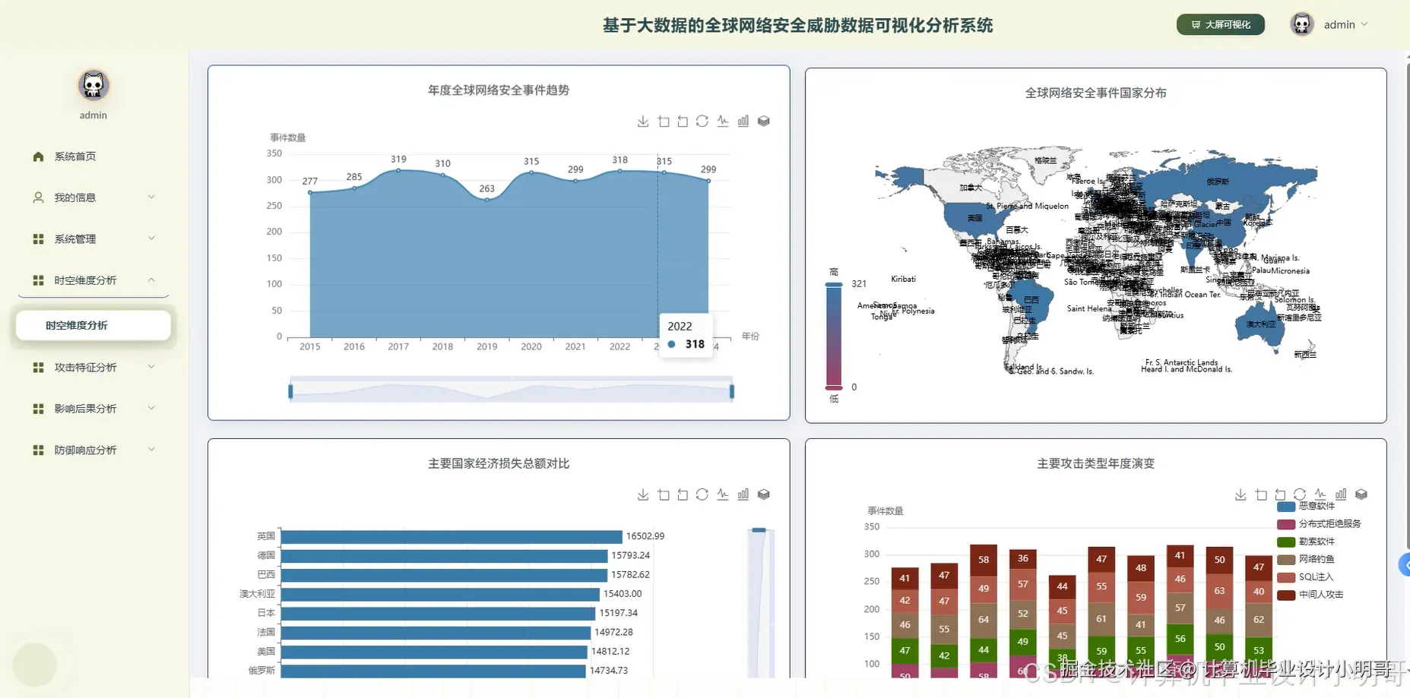The width and height of the screenshot is (1410, 698).
Task: Select the highlighted 时空维度分析 submenu item
Action: [93, 325]
